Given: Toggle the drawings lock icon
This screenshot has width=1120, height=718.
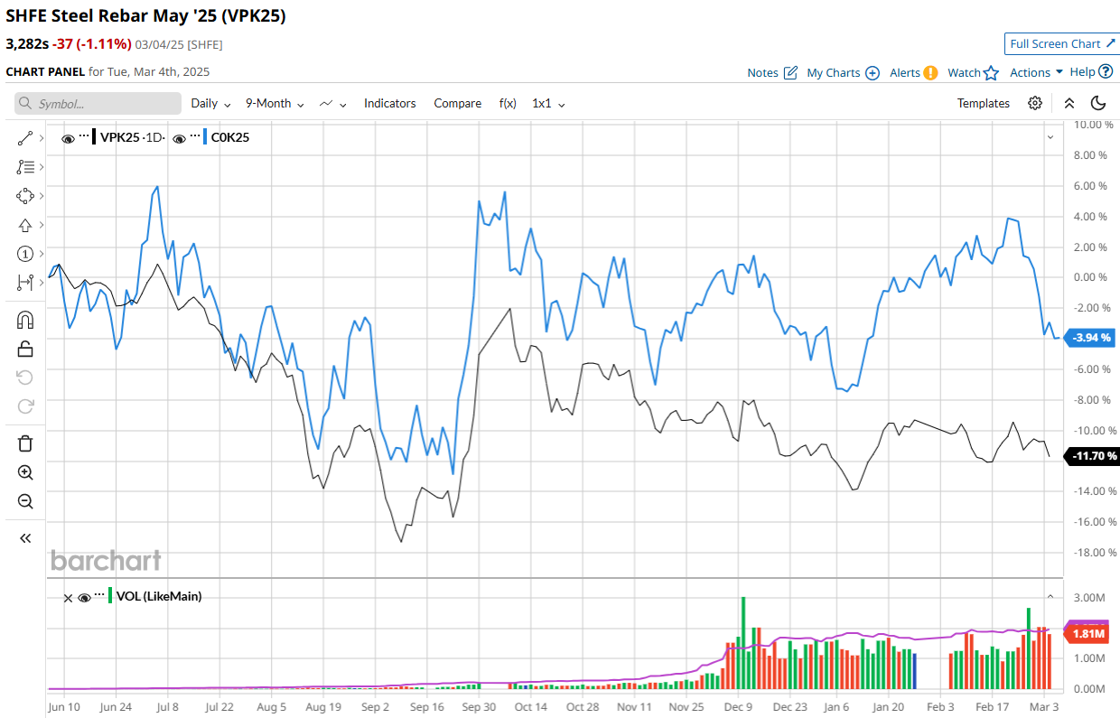Looking at the screenshot, I should click(x=25, y=349).
